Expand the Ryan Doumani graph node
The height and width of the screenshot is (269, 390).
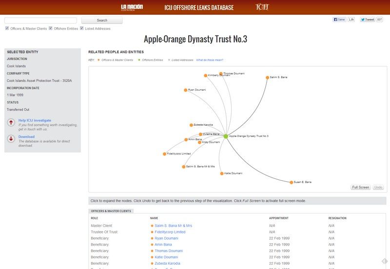(186, 90)
